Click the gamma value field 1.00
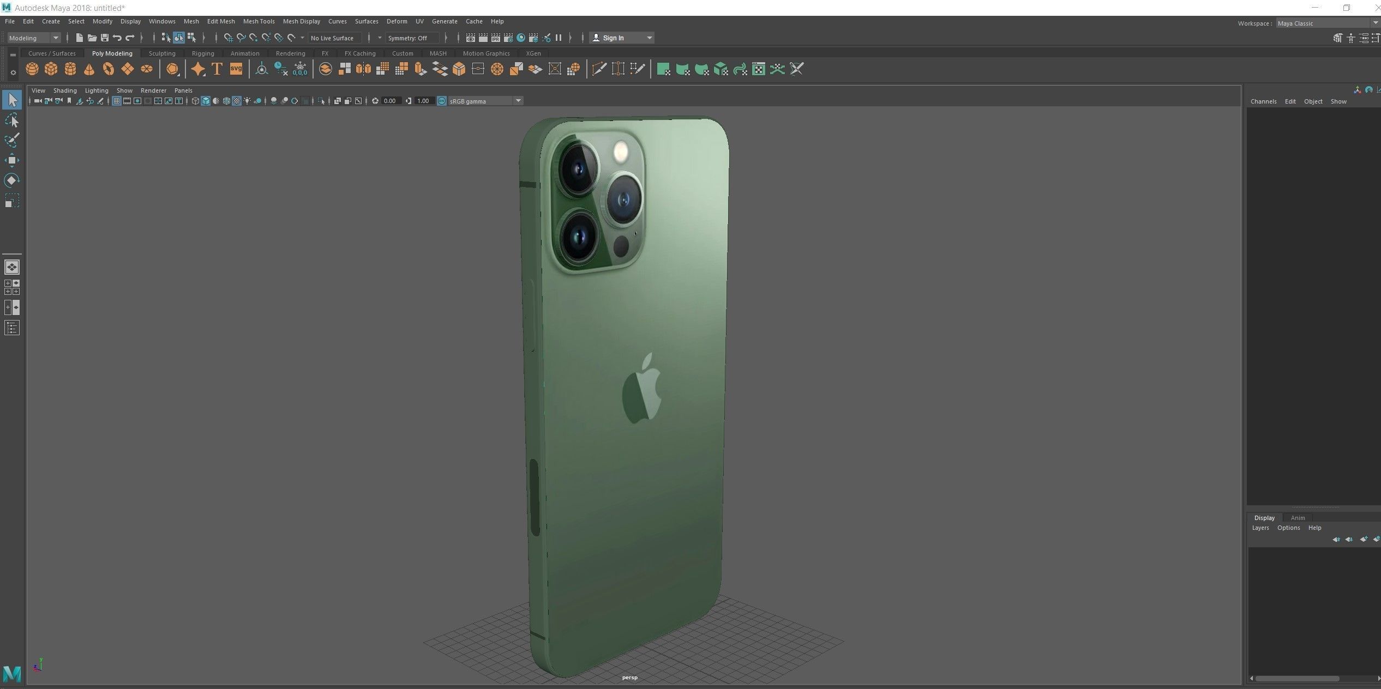Image resolution: width=1381 pixels, height=689 pixels. [424, 101]
